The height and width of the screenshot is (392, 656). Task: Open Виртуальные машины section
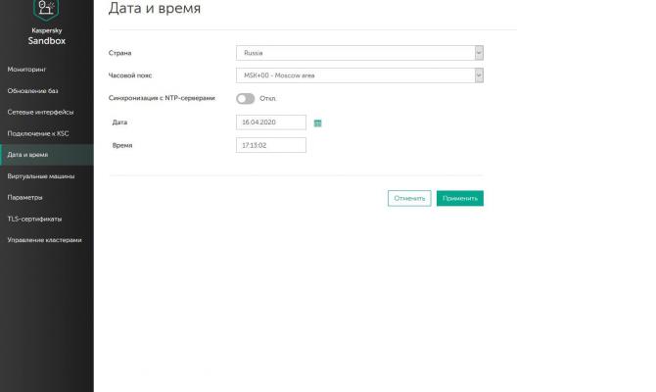(40, 176)
